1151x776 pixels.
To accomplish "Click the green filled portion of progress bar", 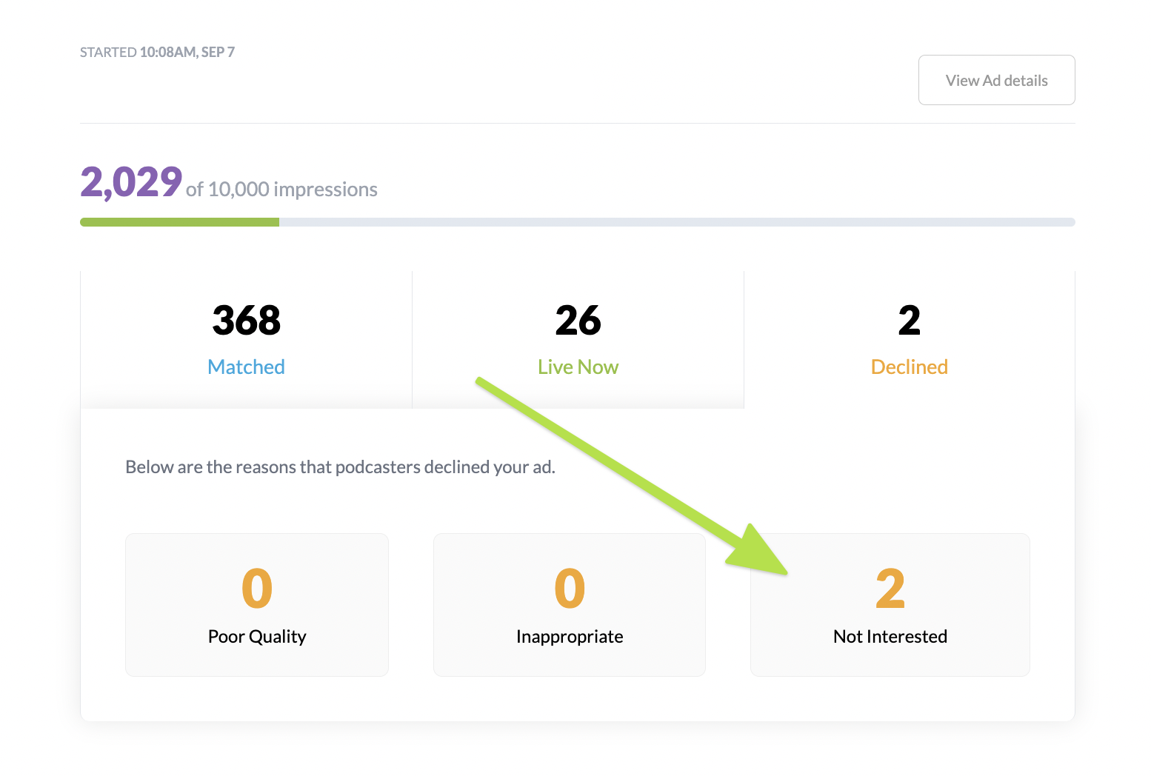I will [x=179, y=222].
